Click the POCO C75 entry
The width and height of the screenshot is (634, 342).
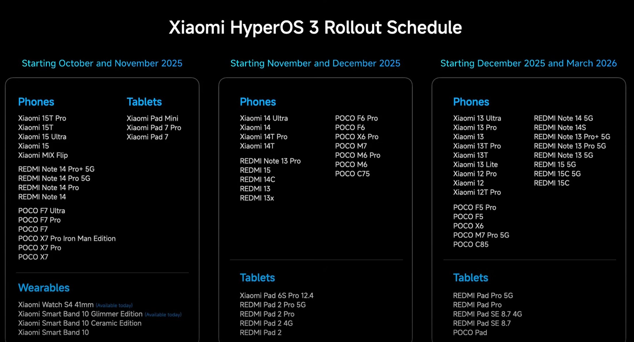(x=352, y=174)
